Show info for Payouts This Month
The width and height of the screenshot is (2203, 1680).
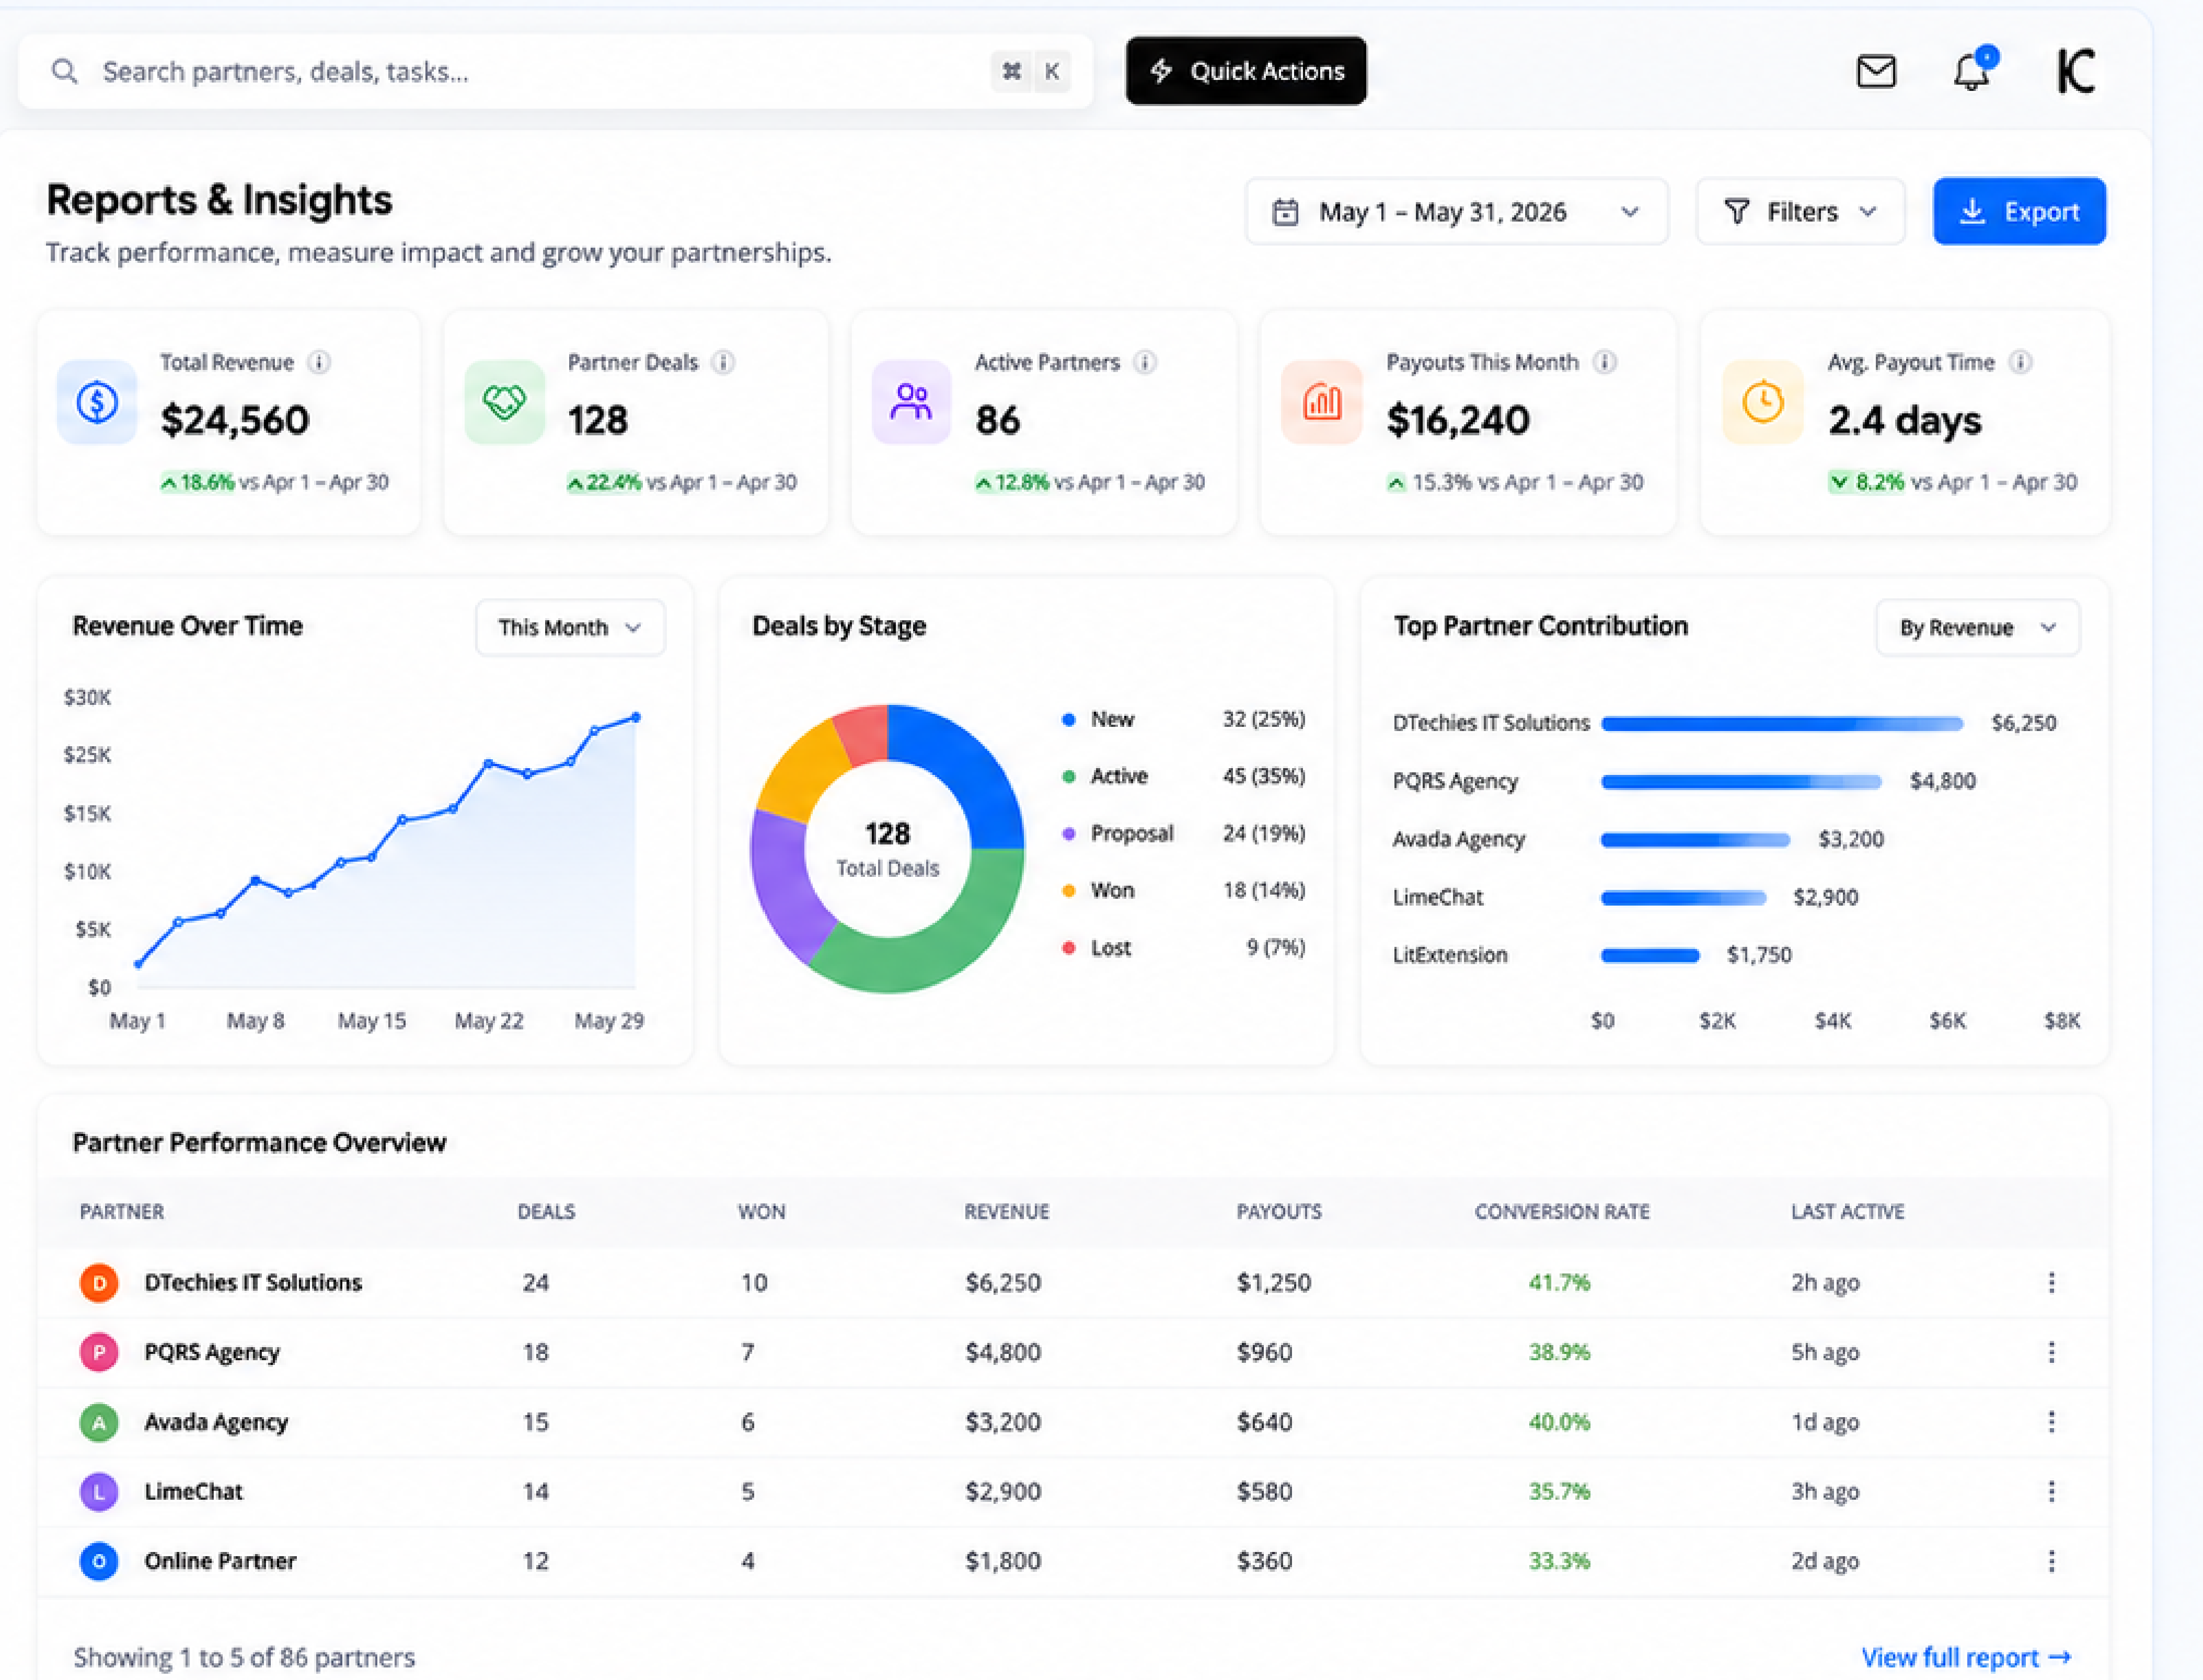(1605, 362)
